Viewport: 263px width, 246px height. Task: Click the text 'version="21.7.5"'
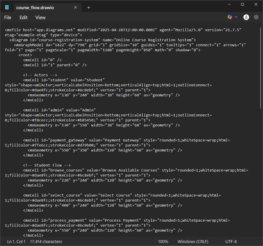pyautogui.click(x=223, y=30)
